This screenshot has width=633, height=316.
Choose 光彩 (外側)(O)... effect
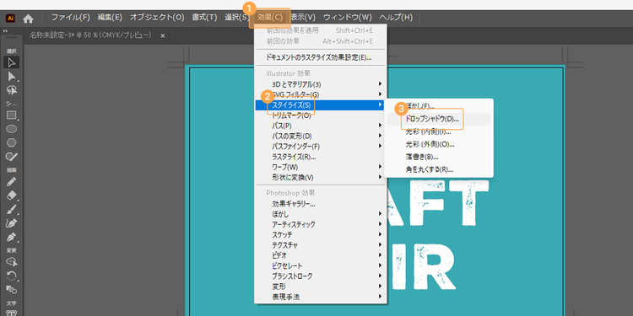pos(439,144)
